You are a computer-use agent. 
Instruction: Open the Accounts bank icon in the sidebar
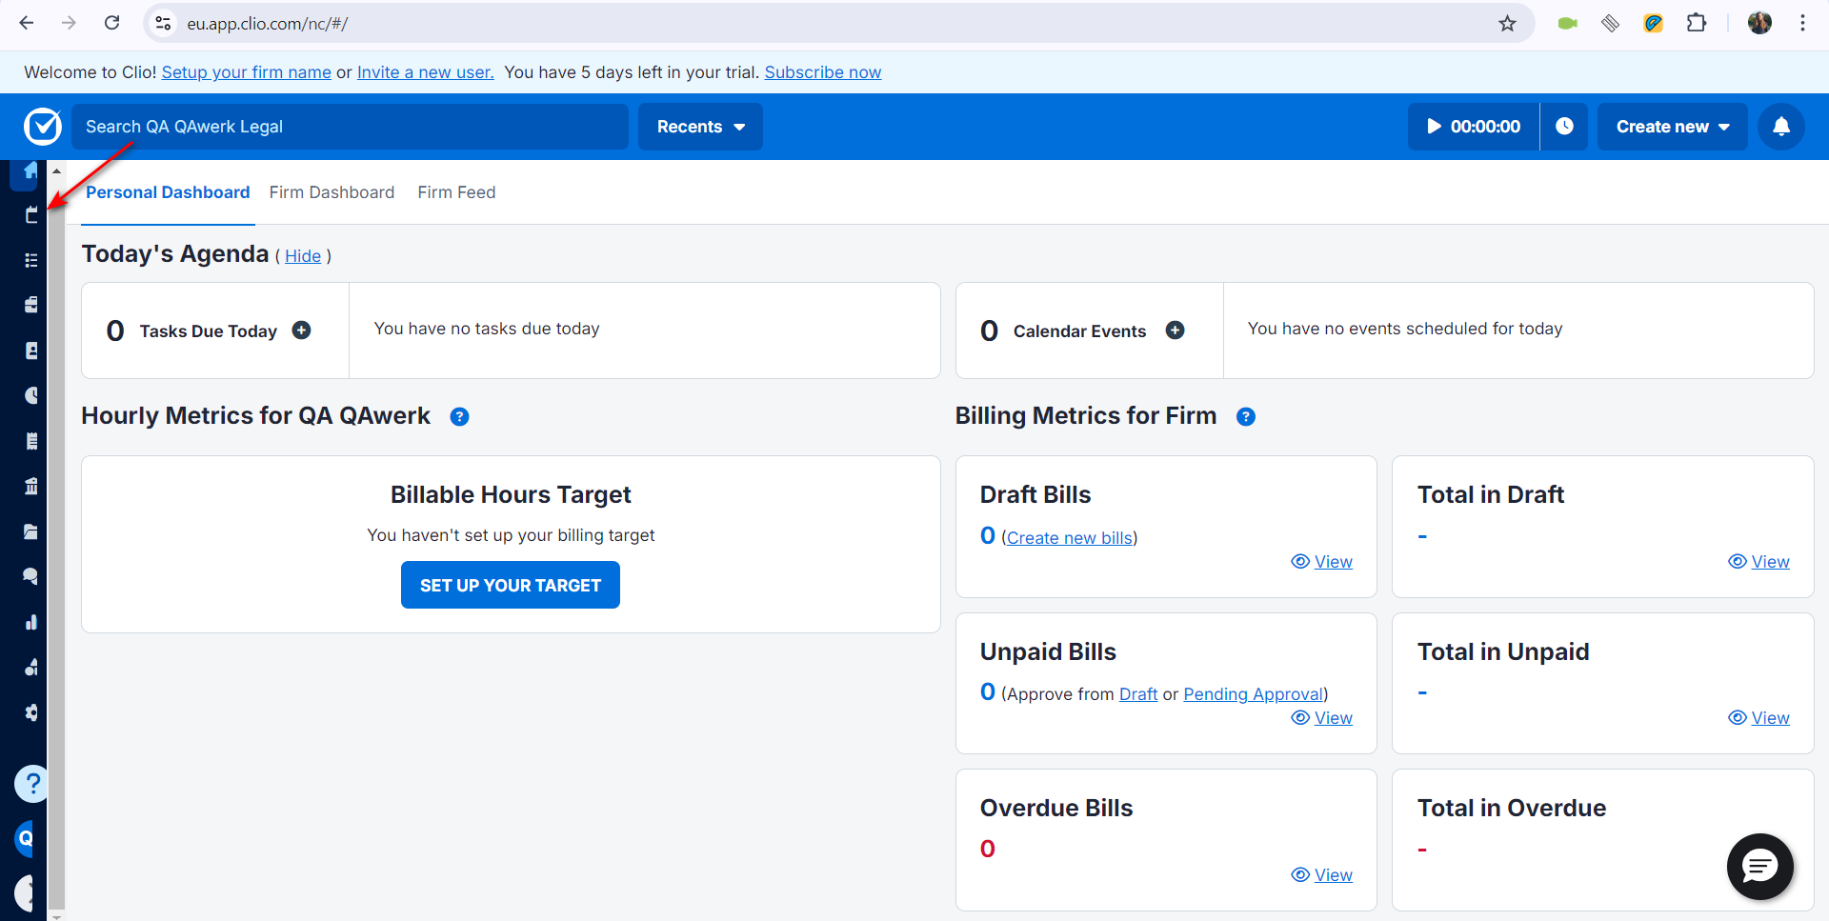[31, 486]
